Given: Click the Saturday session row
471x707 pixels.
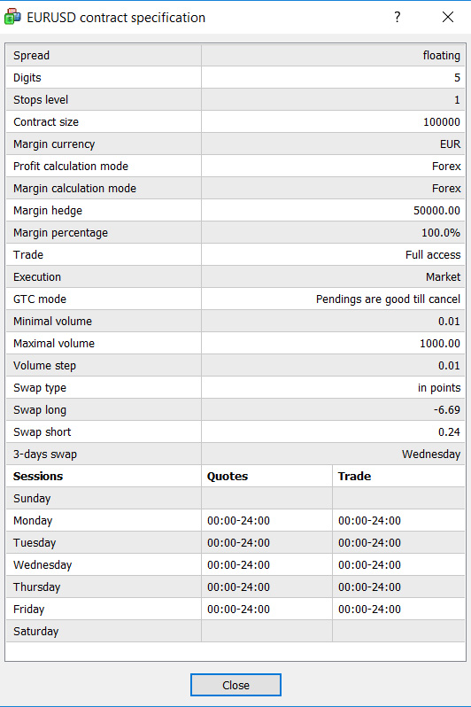Looking at the screenshot, I should 235,631.
